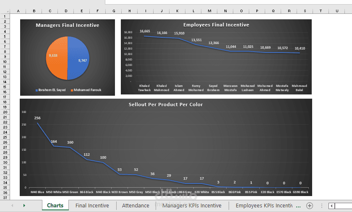Click the B55 Pink category label
Viewport: 352px width, 212px height.
point(251,192)
